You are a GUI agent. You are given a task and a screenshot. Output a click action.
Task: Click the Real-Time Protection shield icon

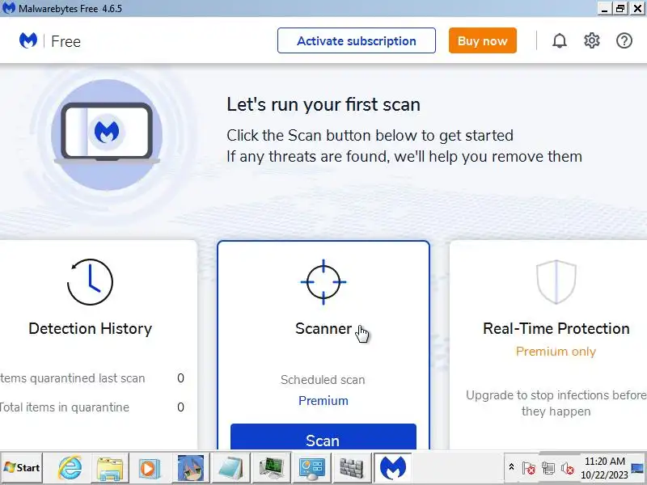coord(556,281)
